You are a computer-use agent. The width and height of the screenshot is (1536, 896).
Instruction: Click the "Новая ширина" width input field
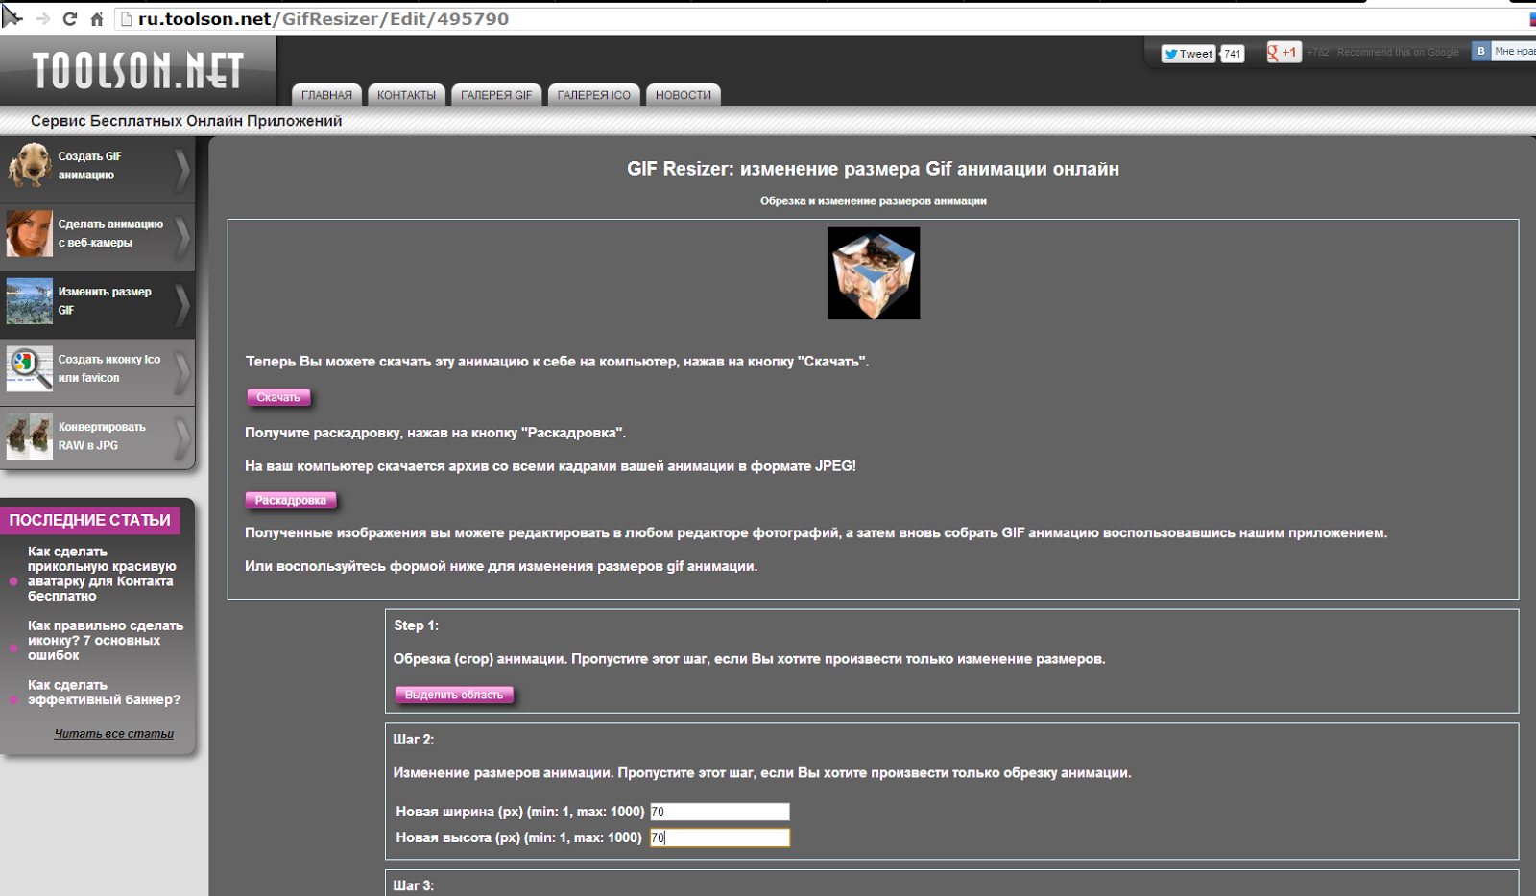click(718, 812)
